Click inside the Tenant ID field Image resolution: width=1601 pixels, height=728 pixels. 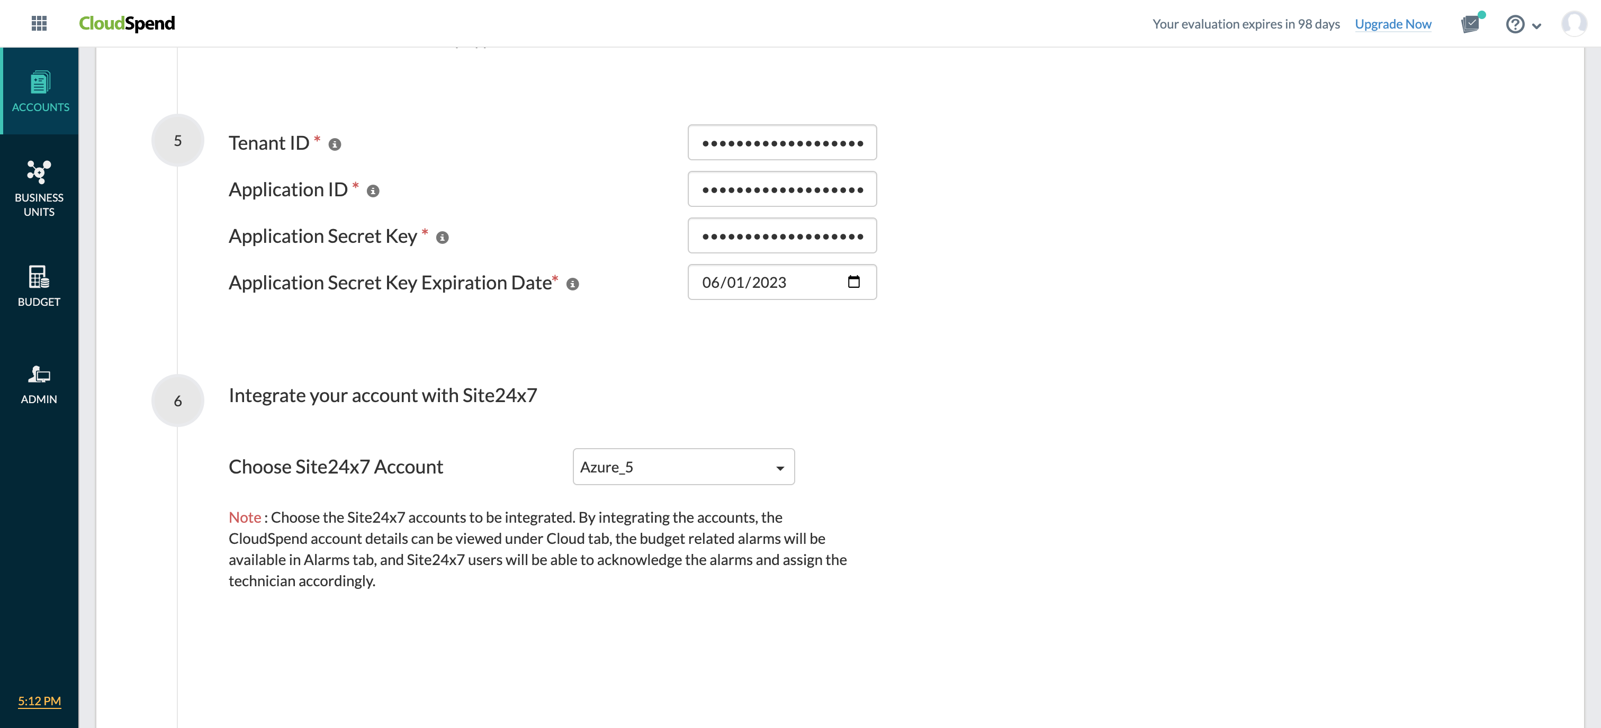click(782, 142)
